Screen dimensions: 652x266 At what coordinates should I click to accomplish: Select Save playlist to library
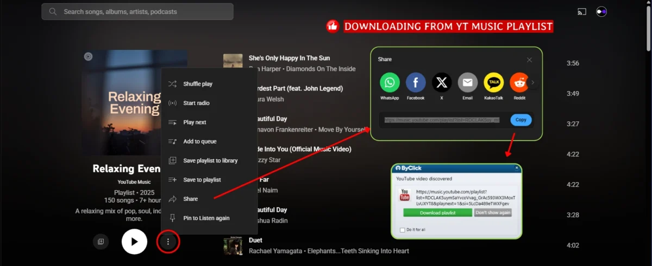pos(209,160)
